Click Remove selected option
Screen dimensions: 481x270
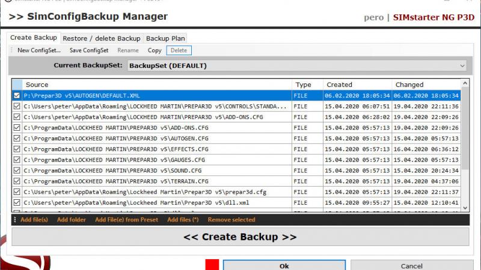231,220
